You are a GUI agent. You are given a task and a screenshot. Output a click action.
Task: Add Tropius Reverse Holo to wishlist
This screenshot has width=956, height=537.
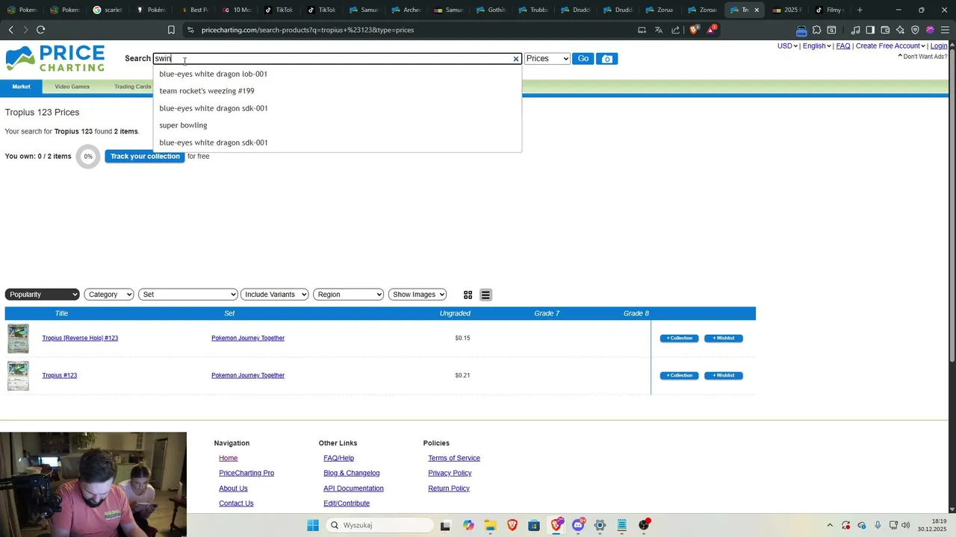pyautogui.click(x=724, y=339)
